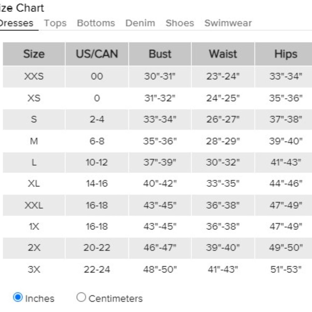Switch to the Denim tab

point(140,23)
